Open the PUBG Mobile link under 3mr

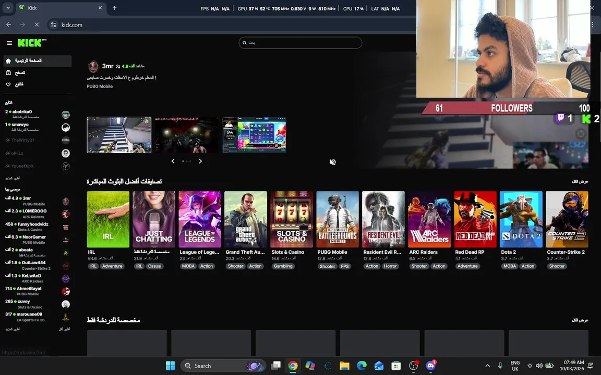coord(100,86)
